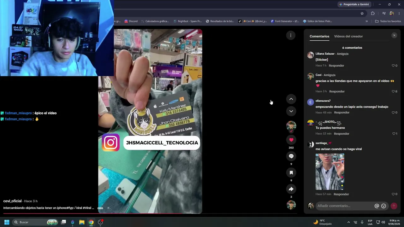Expand the hidden bookmarks overflow chevron
The width and height of the screenshot is (404, 227).
click(x=366, y=21)
